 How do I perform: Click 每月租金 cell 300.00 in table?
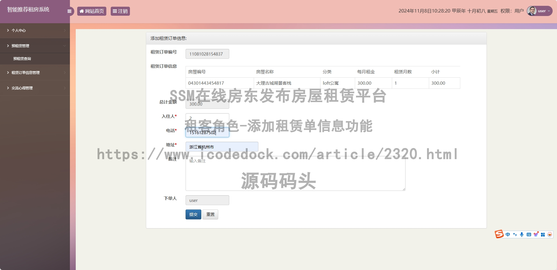373,83
